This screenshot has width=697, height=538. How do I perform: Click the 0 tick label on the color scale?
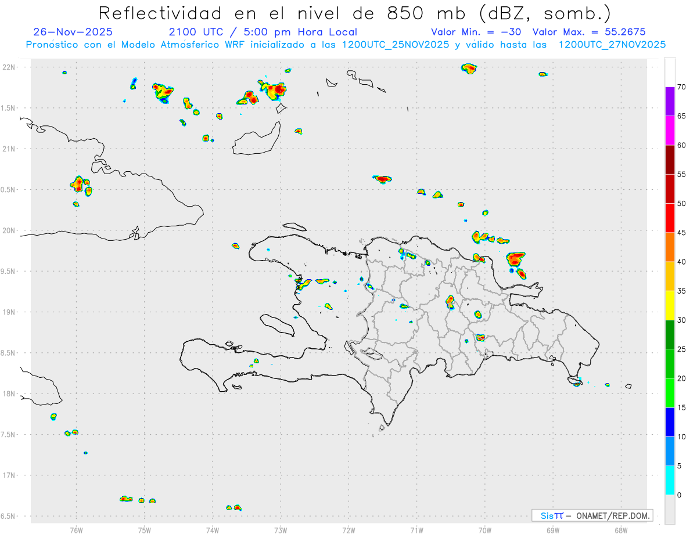point(680,495)
